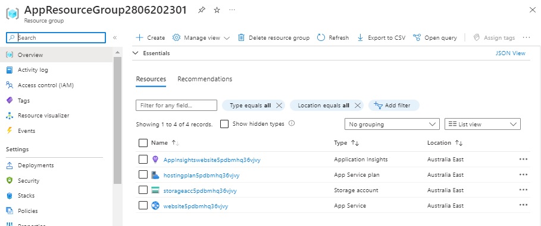Image resolution: width=541 pixels, height=226 pixels.
Task: Click the Filter for any field box
Action: (176, 105)
